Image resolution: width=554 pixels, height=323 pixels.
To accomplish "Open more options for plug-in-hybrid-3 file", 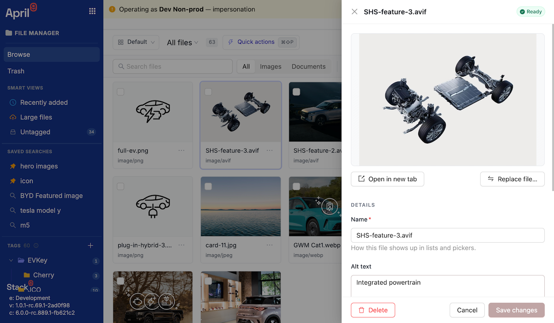I will click(181, 245).
